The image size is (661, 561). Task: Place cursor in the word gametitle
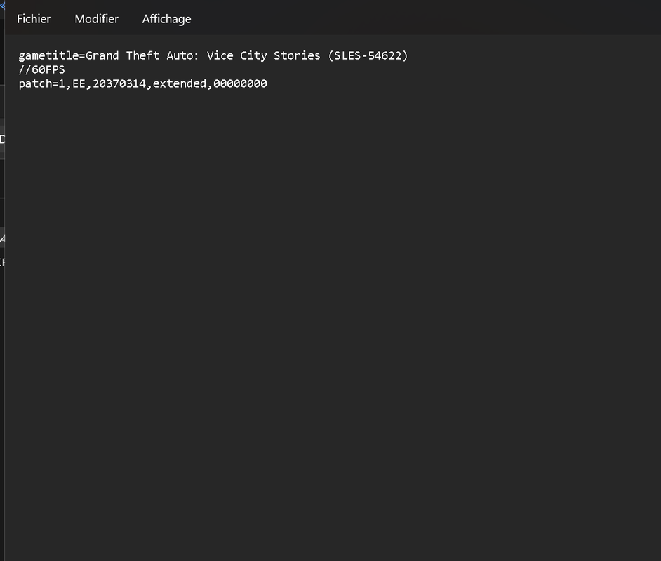(x=48, y=55)
